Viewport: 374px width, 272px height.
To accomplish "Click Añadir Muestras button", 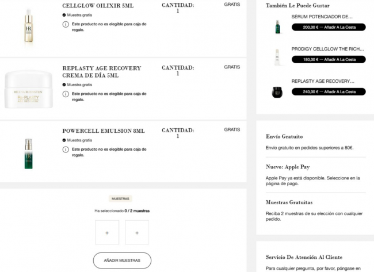I will (122, 260).
